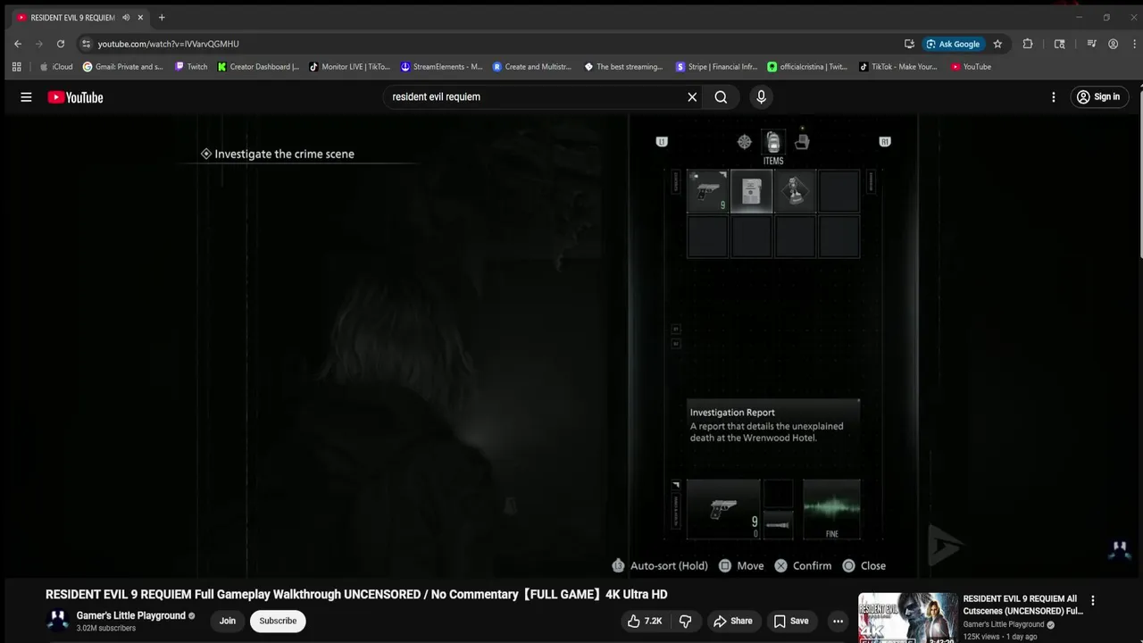1143x643 pixels.
Task: Start voice search with the microphone
Action: point(761,96)
